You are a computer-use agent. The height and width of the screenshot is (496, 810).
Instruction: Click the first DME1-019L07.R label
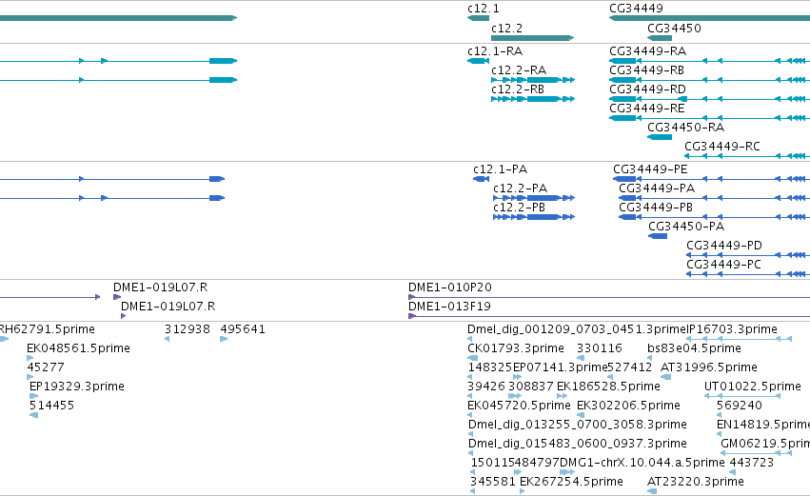pyautogui.click(x=160, y=288)
